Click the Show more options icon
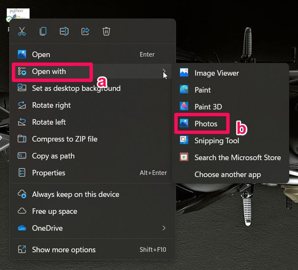This screenshot has height=270, width=298. point(22,249)
